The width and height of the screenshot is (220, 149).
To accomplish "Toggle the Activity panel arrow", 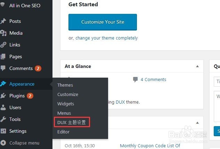I will (197, 123).
